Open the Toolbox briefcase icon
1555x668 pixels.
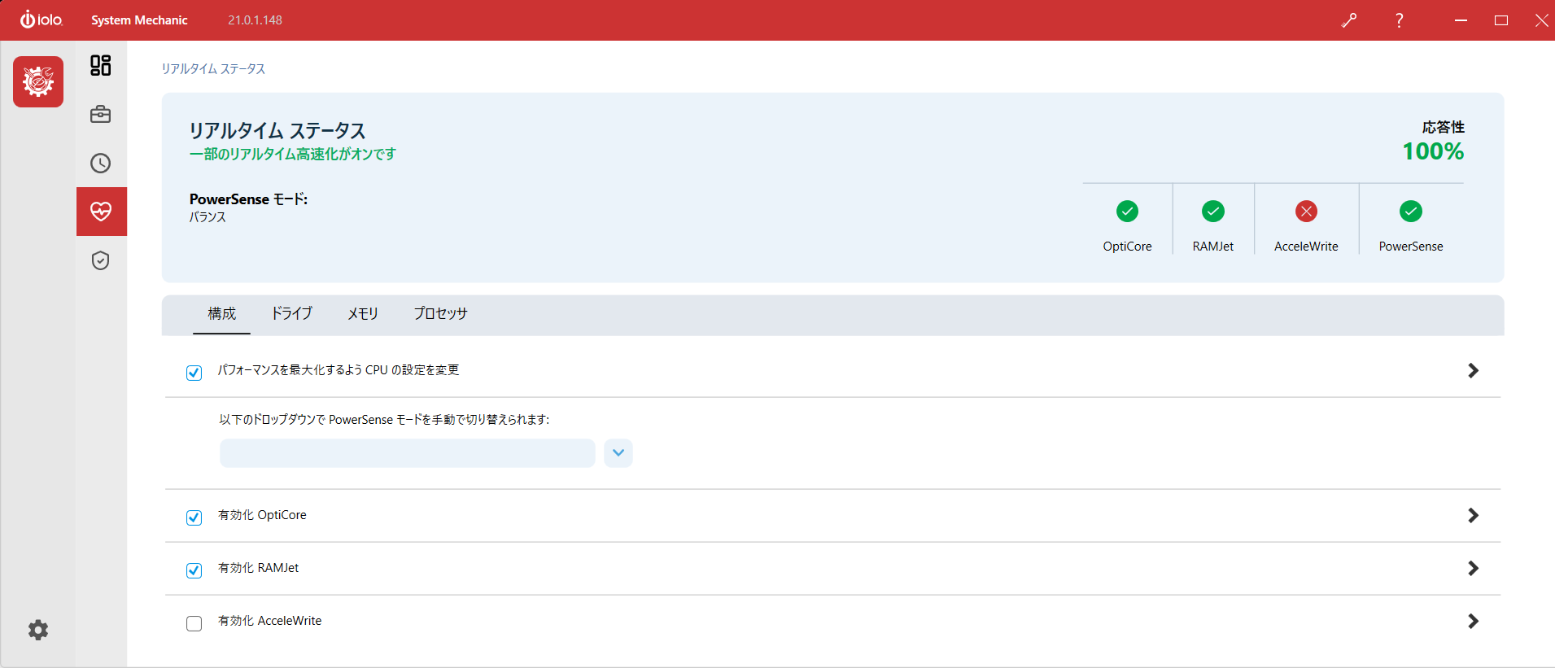coord(101,115)
